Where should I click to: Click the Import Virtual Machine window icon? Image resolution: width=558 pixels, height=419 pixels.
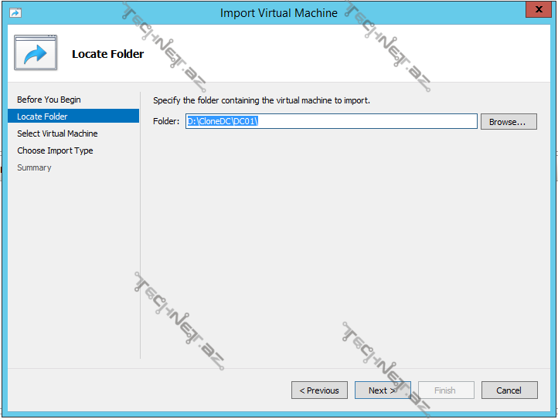pyautogui.click(x=15, y=13)
